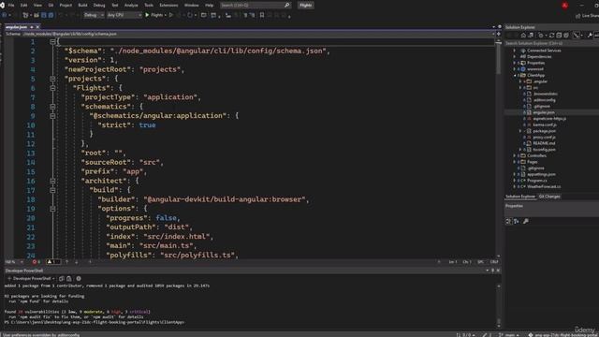Open the View menu
This screenshot has width=599, height=337.
[37, 6]
